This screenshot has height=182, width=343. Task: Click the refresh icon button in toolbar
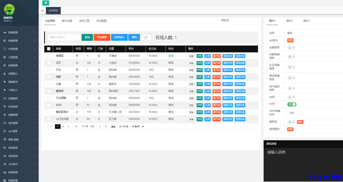pyautogui.click(x=146, y=37)
